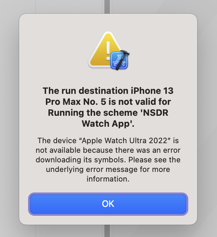The height and width of the screenshot is (237, 217).
Task: Click the "Apple Watch Ultra 2022" device name
Action: pyautogui.click(x=125, y=140)
